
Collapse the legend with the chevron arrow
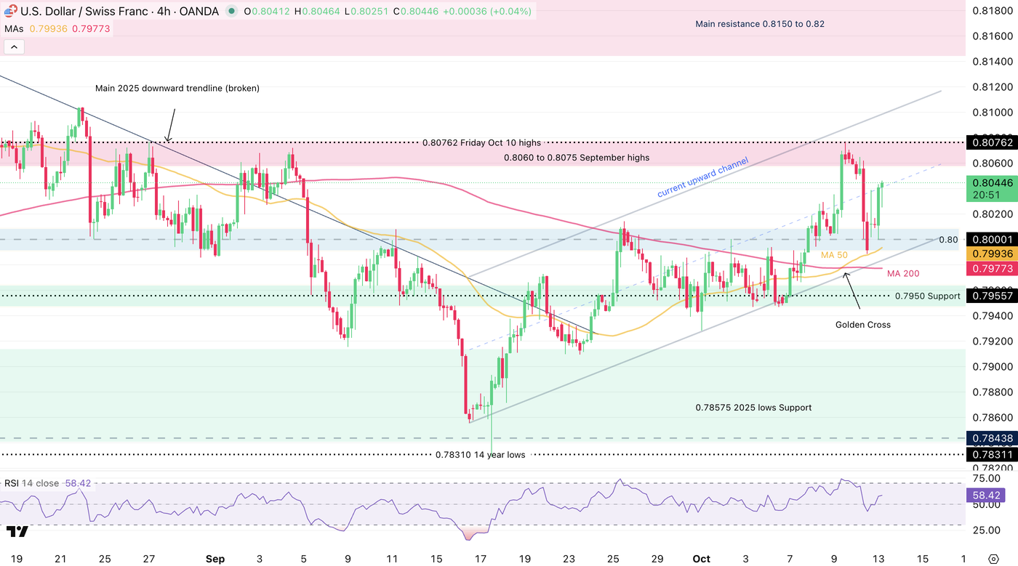pyautogui.click(x=14, y=46)
